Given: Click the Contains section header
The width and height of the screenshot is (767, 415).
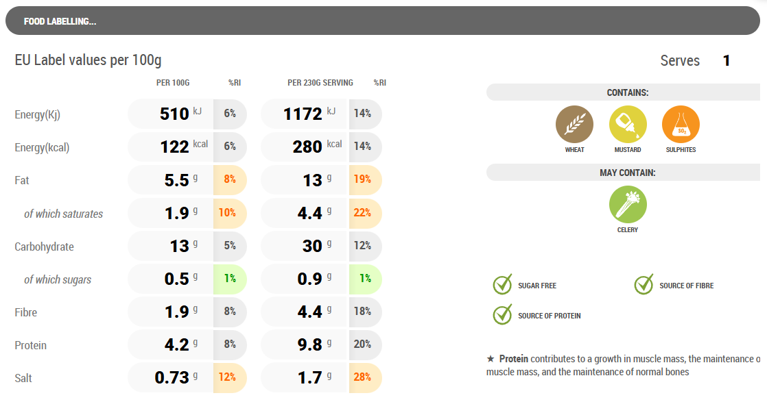Looking at the screenshot, I should [x=627, y=92].
